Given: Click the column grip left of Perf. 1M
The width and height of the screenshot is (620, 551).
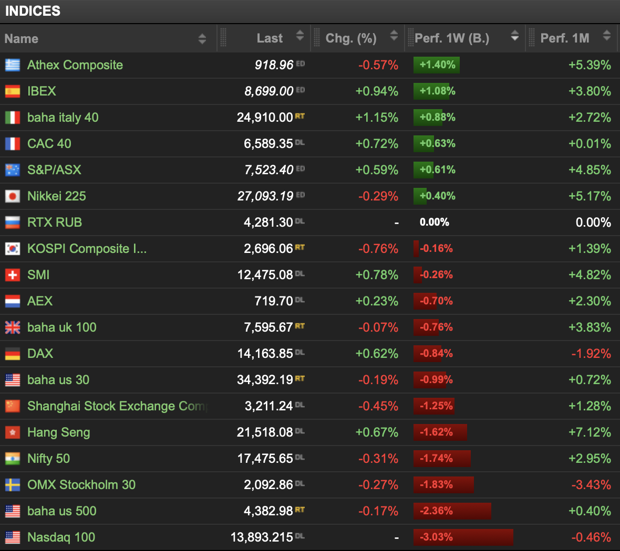Looking at the screenshot, I should pyautogui.click(x=531, y=38).
